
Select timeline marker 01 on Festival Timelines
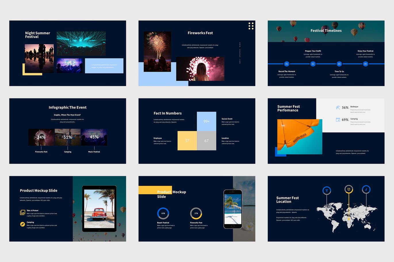pyautogui.click(x=286, y=64)
